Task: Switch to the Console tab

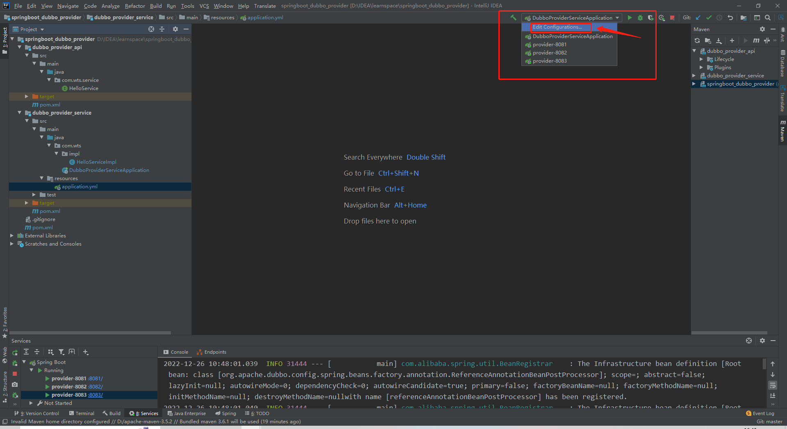Action: (x=176, y=352)
